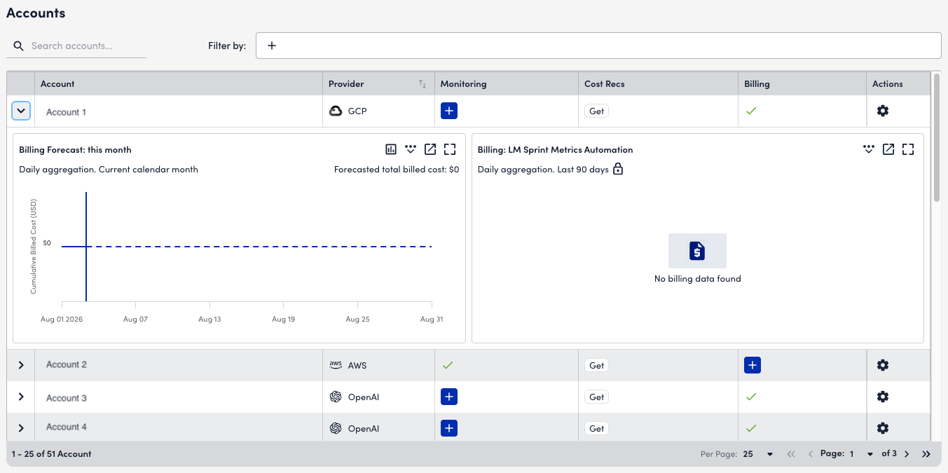Go to the previous page arrow
The image size is (948, 473).
pyautogui.click(x=811, y=454)
